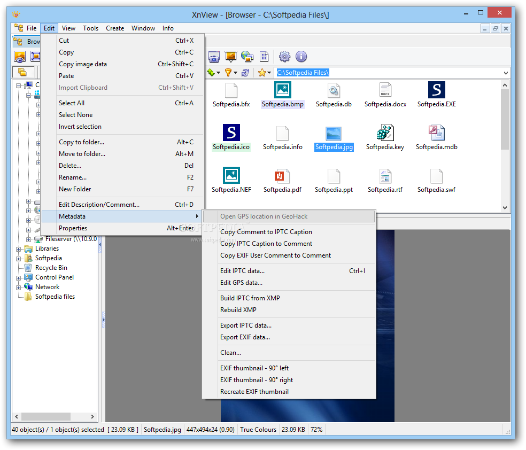526x450 pixels.
Task: Open the favorites star dropdown arrow
Action: coord(269,73)
